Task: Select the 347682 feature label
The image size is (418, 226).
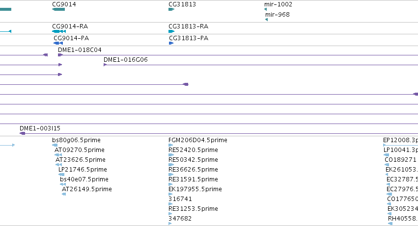Action: pyautogui.click(x=180, y=218)
